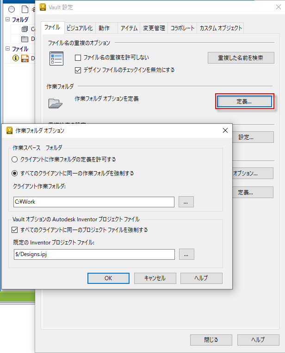Collapse the ファイル tree group
The image size is (285, 353).
pos(8,49)
